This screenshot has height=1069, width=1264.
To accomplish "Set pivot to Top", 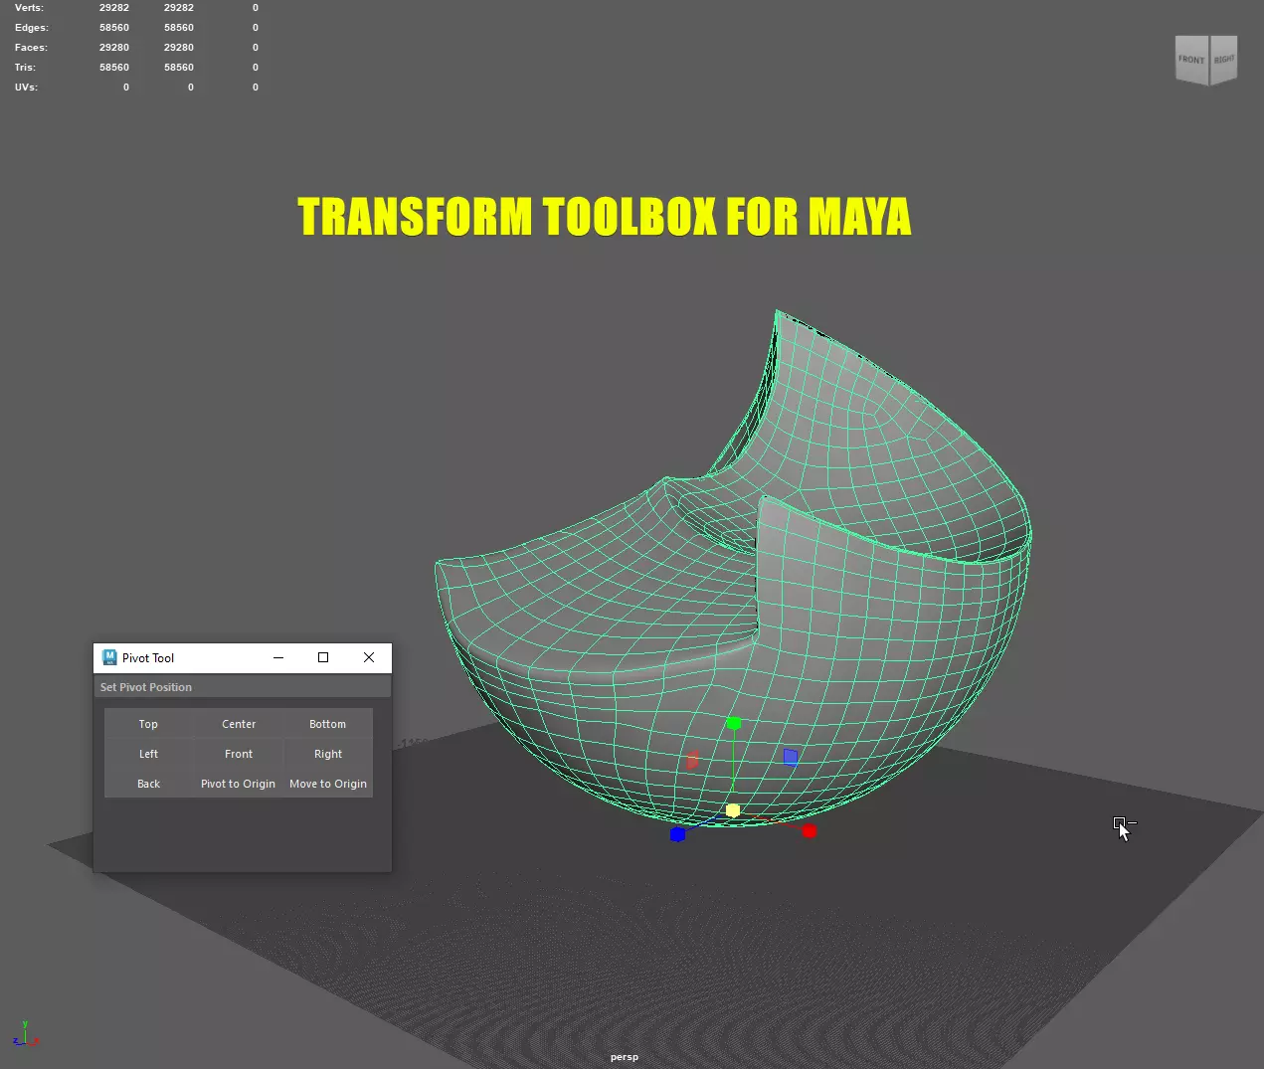I will coord(148,724).
